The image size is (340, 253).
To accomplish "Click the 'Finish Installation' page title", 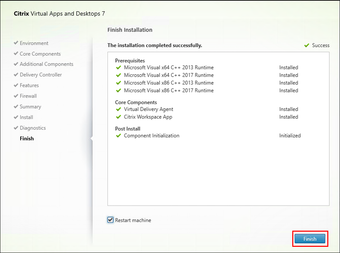I will [130, 30].
